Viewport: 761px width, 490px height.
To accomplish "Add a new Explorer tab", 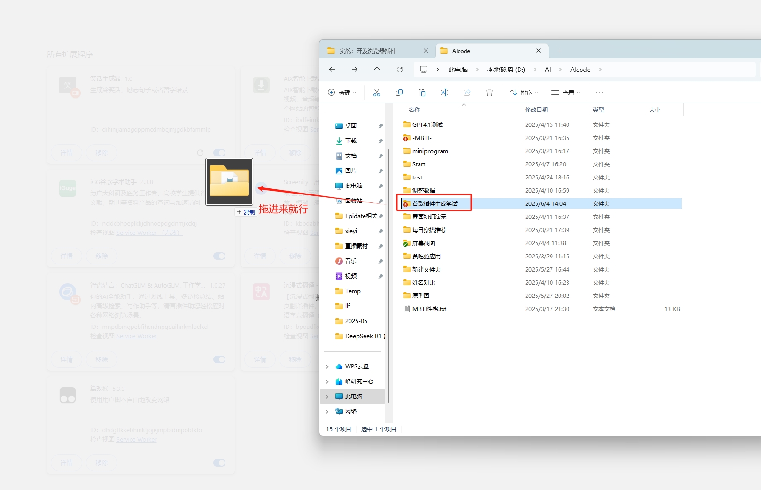I will [559, 51].
